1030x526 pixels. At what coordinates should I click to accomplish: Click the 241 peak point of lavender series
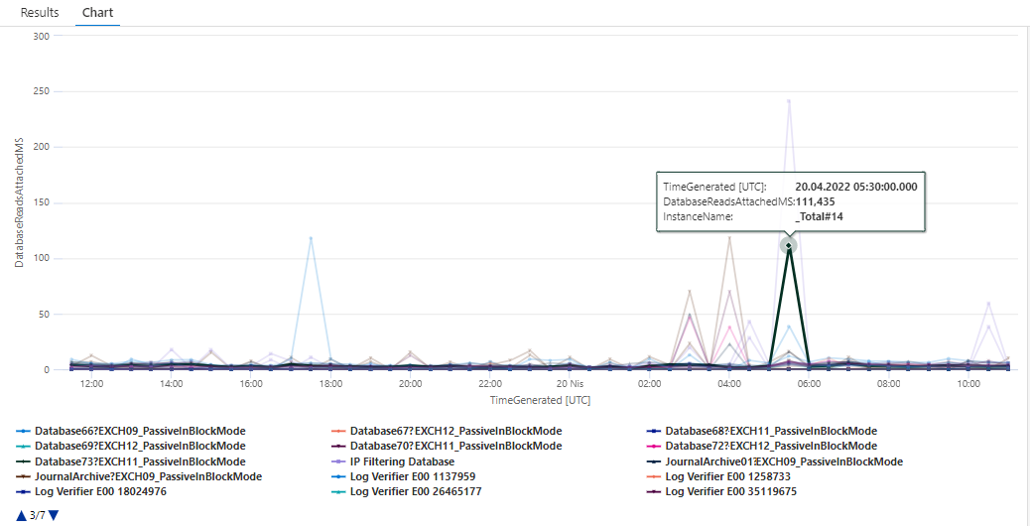click(788, 100)
